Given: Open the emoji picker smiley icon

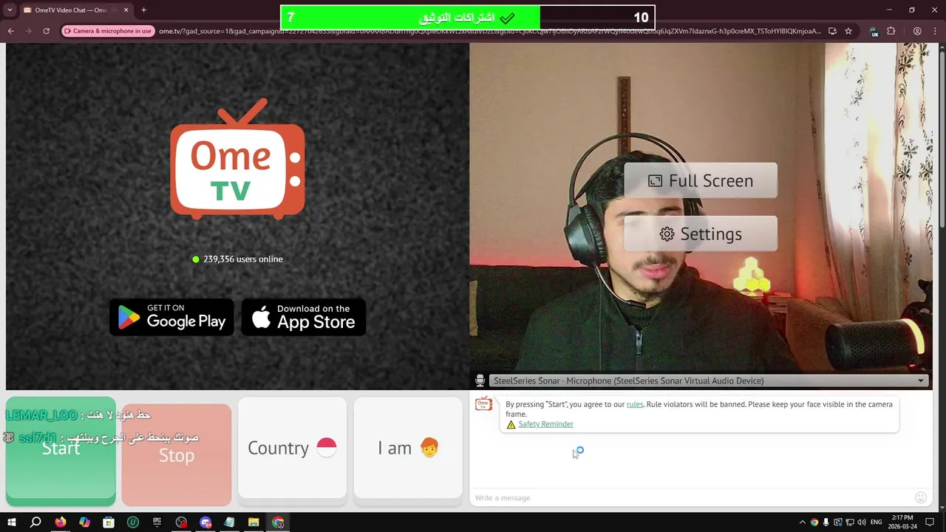Looking at the screenshot, I should coord(920,497).
